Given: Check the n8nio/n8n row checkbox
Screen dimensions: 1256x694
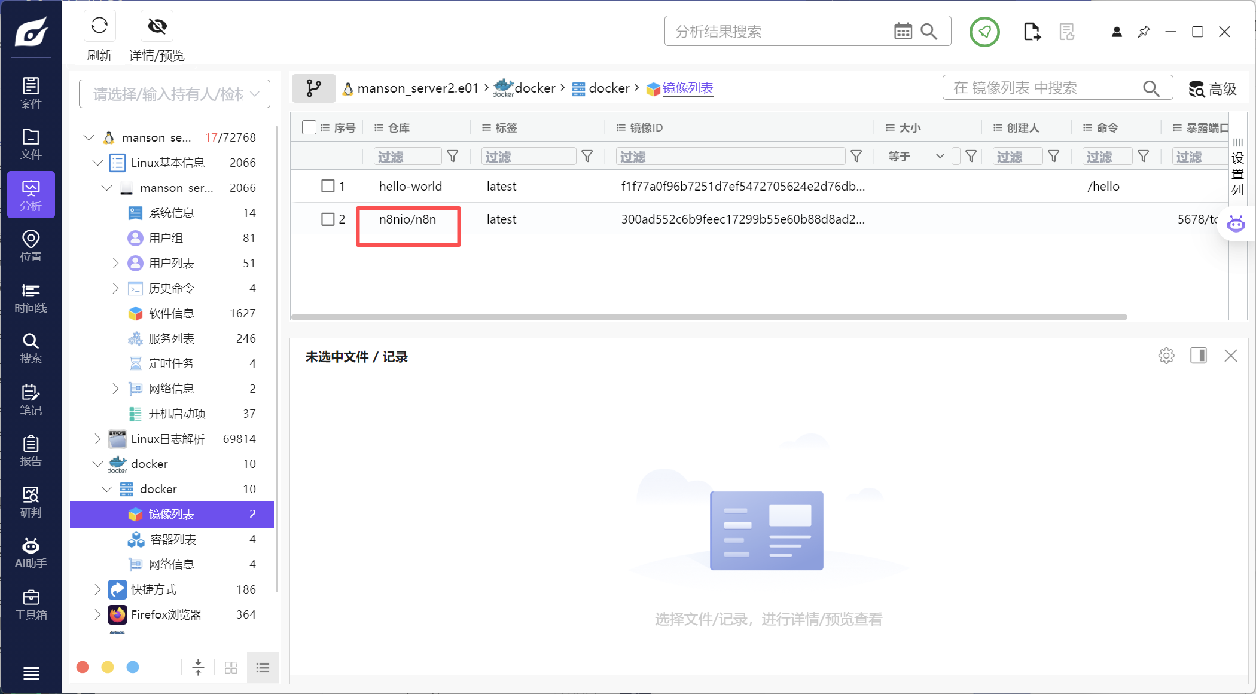Looking at the screenshot, I should click(328, 219).
